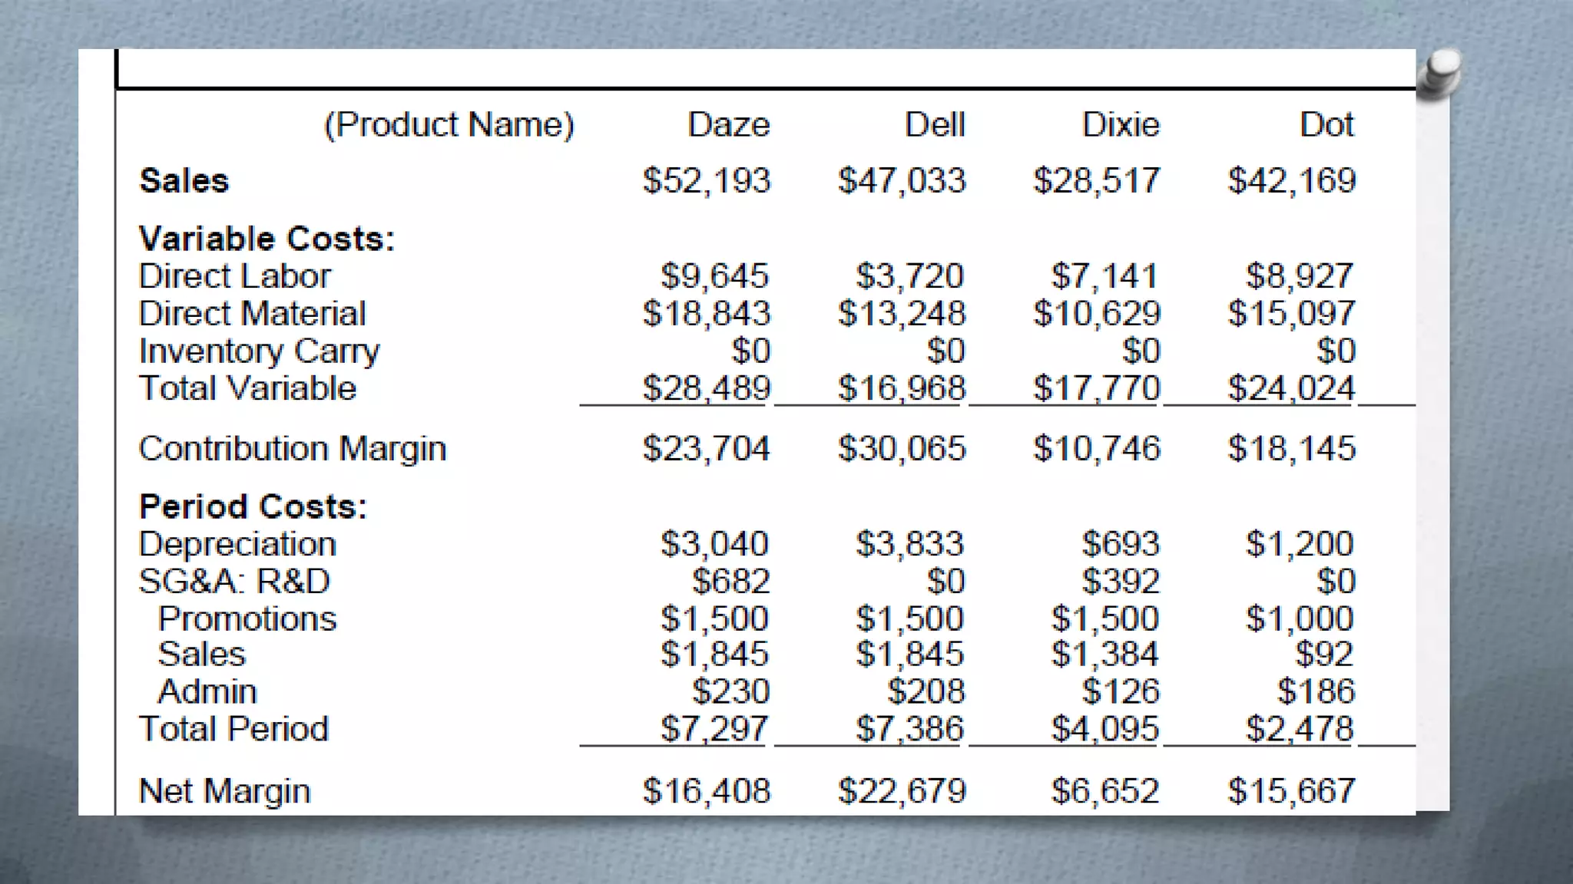Select the Dot product column header
Screen dimensions: 1573x884
pyautogui.click(x=1326, y=124)
